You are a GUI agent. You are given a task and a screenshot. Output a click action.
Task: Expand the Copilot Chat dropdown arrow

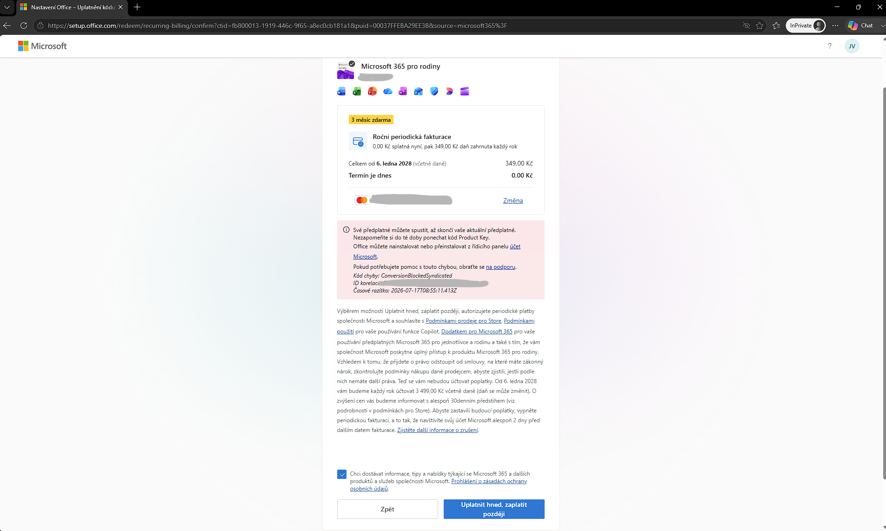coord(882,26)
